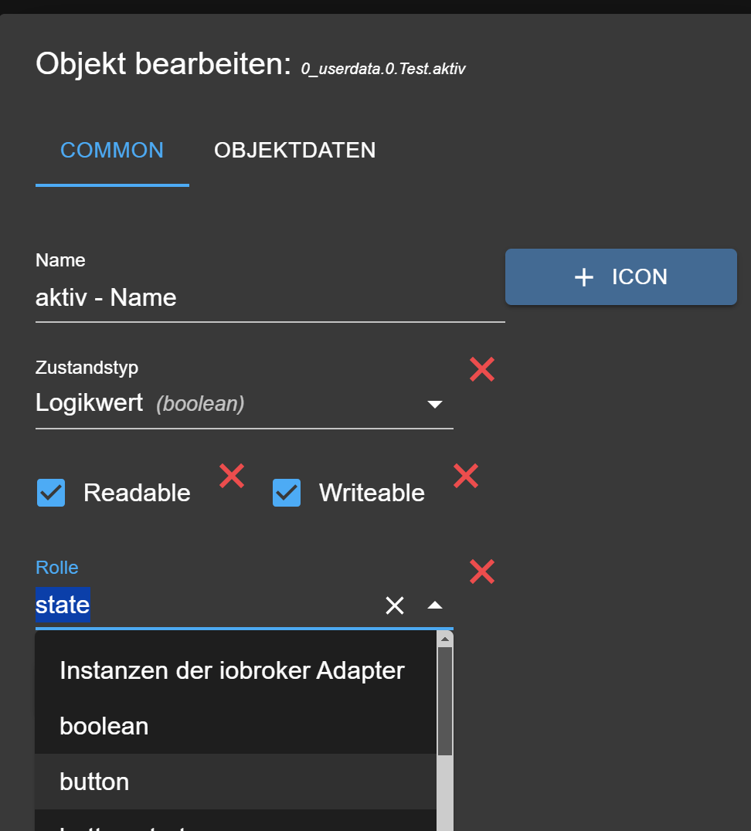Screen dimensions: 751x831
Task: Clear the Rolle field with white X
Action: [x=395, y=605]
